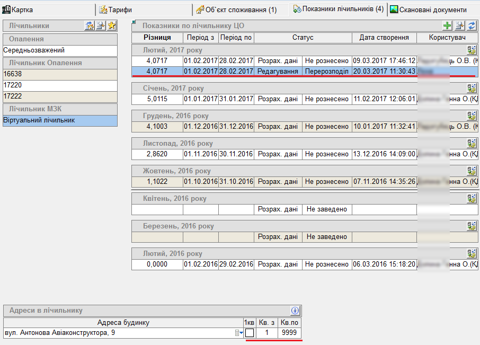The image size is (480, 345).
Task: Click the green plus add-reading icon
Action: (448, 25)
